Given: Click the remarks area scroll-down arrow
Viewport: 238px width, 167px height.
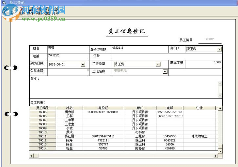Looking at the screenshot, I should click(220, 95).
